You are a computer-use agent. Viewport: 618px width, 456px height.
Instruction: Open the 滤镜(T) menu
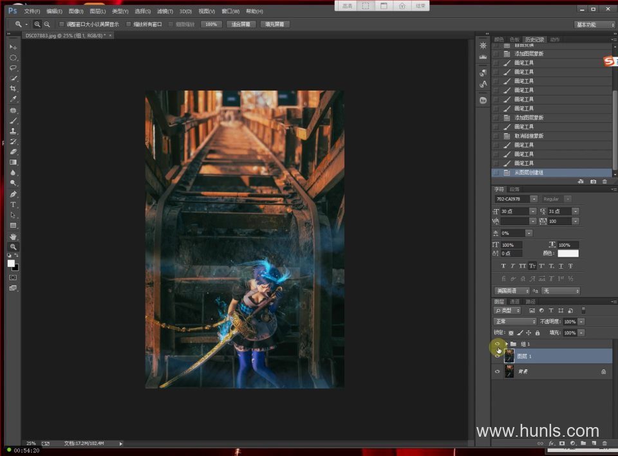coord(165,12)
